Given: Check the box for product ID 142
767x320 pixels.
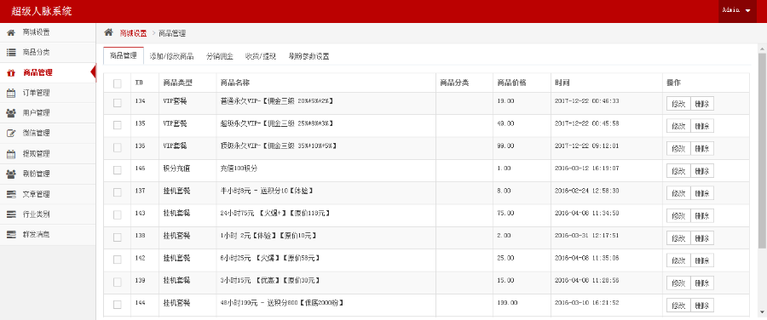Looking at the screenshot, I should point(118,260).
